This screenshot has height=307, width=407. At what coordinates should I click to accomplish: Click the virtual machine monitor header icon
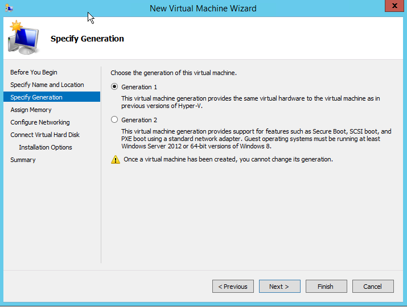(x=23, y=38)
